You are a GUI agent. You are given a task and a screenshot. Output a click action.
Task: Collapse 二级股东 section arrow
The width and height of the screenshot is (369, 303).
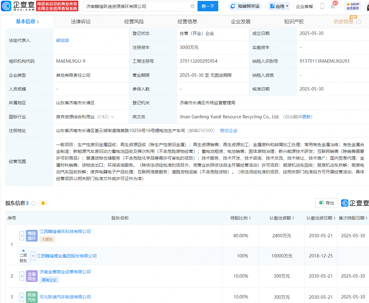coord(23,251)
